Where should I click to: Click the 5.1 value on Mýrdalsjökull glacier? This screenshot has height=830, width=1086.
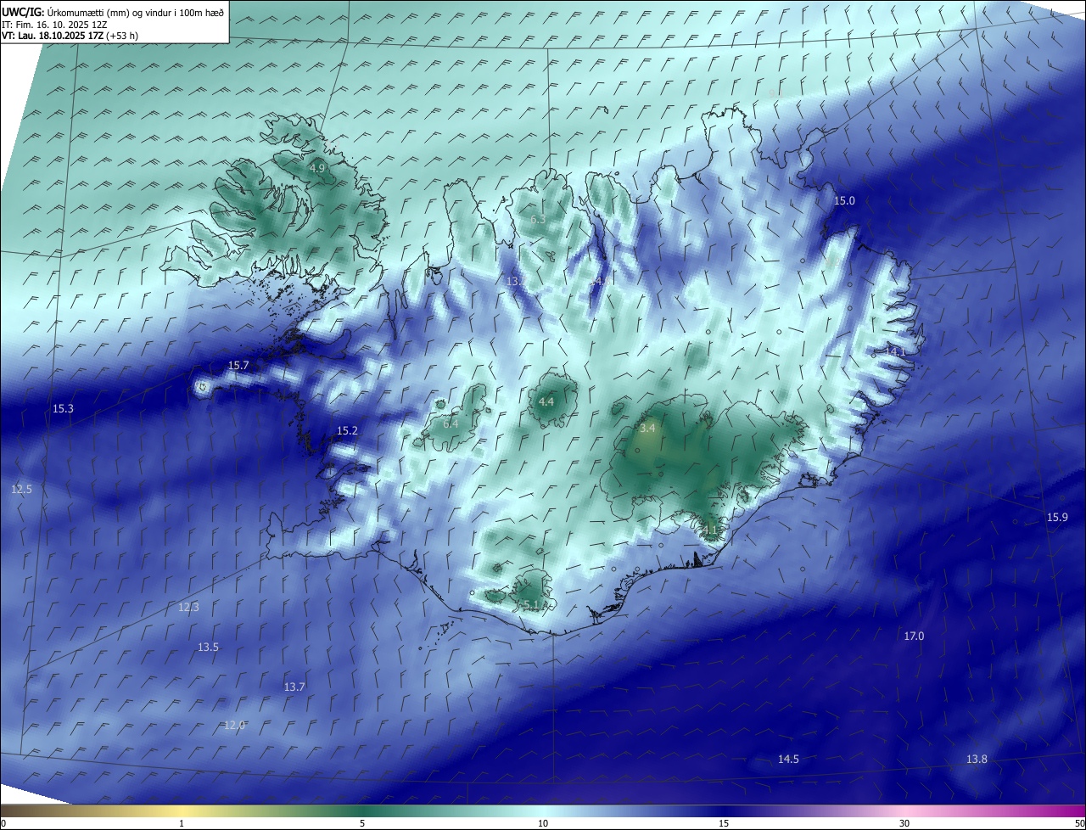[x=530, y=604]
